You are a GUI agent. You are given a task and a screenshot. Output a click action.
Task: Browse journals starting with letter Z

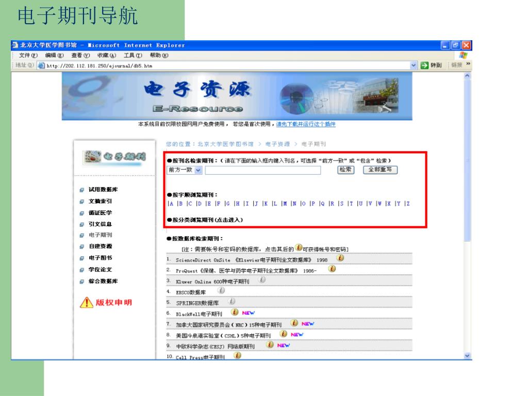tap(408, 203)
